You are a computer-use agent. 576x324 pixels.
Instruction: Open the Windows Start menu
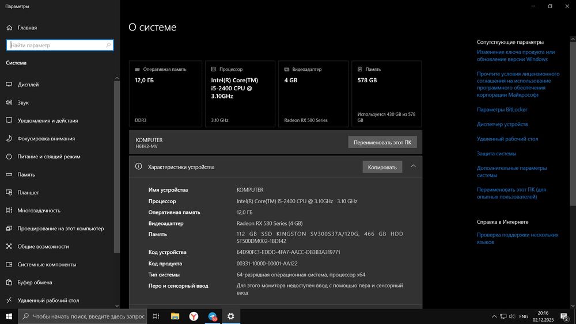point(9,316)
